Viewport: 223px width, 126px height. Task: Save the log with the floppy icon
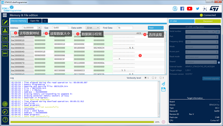[163, 89]
